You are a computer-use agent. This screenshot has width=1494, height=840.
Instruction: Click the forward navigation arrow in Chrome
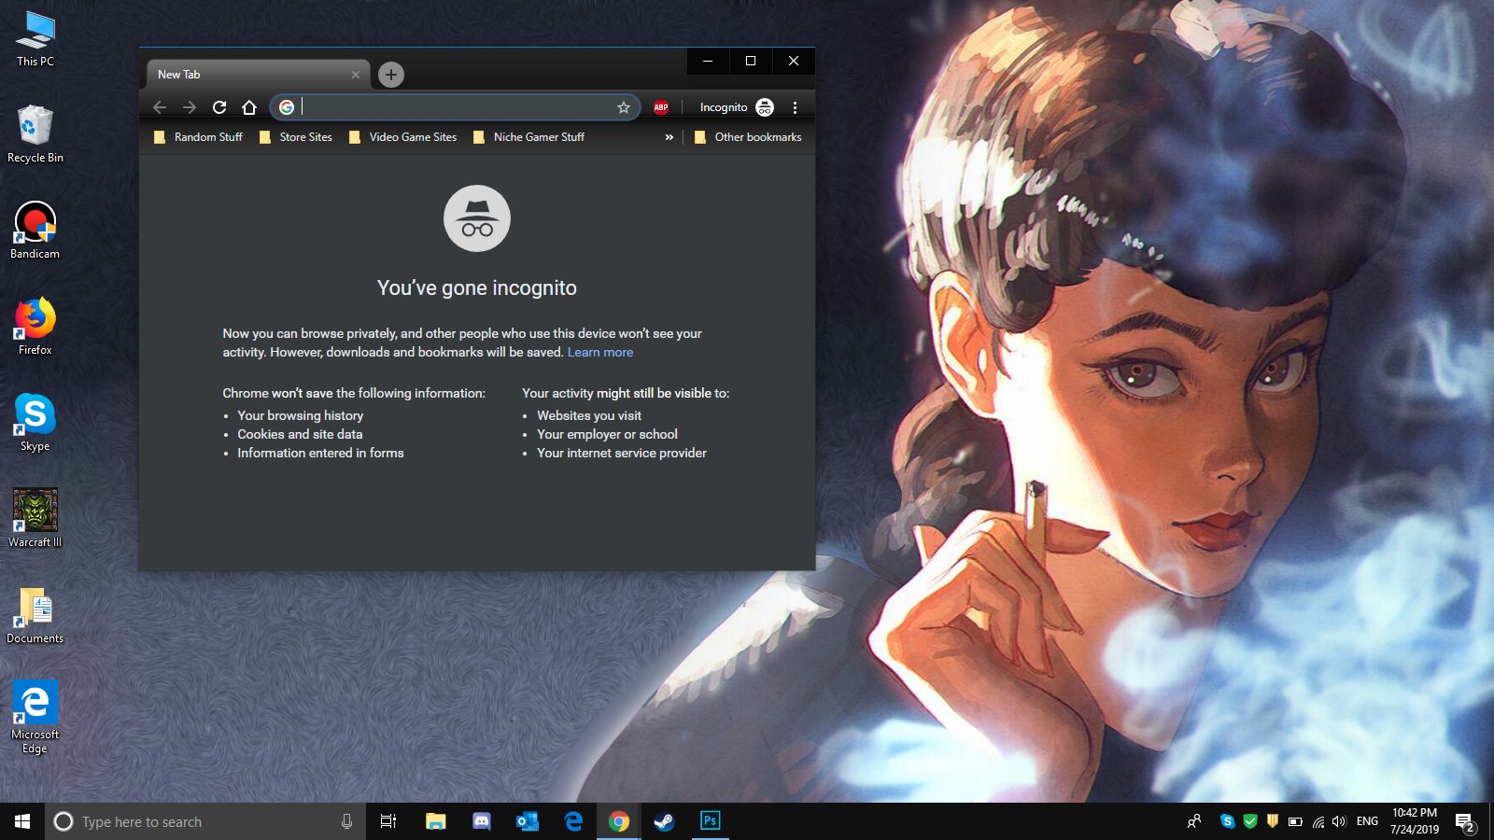pos(190,107)
